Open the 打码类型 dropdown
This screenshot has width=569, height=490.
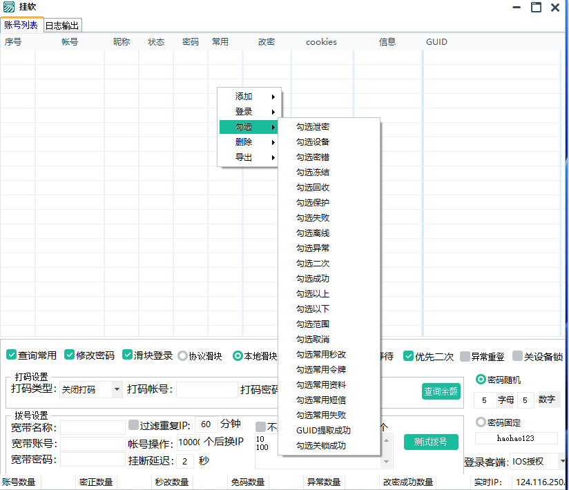(x=116, y=390)
